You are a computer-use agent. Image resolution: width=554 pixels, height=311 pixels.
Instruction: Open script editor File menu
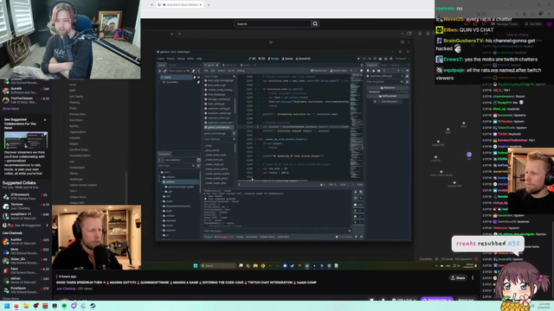[x=206, y=71]
